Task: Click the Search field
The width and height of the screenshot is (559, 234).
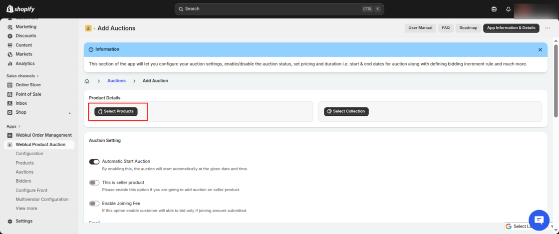Action: [279, 9]
